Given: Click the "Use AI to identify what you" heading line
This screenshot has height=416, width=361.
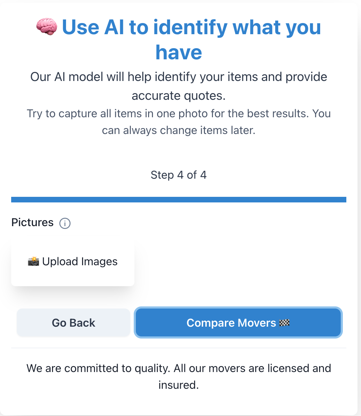Looking at the screenshot, I should pos(191,27).
